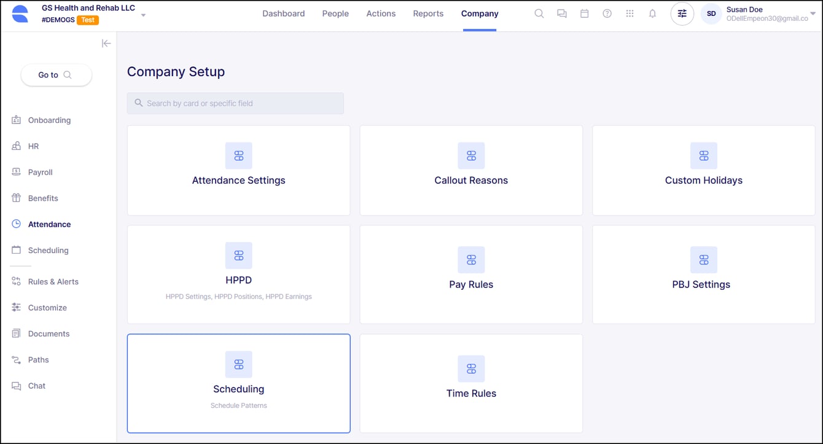Viewport: 823px width, 444px height.
Task: Click the Company Setup search field
Action: point(235,103)
